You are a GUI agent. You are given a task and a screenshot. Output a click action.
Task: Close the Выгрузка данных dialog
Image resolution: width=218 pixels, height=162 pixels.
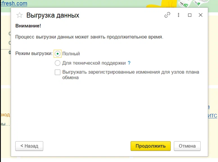(201, 15)
